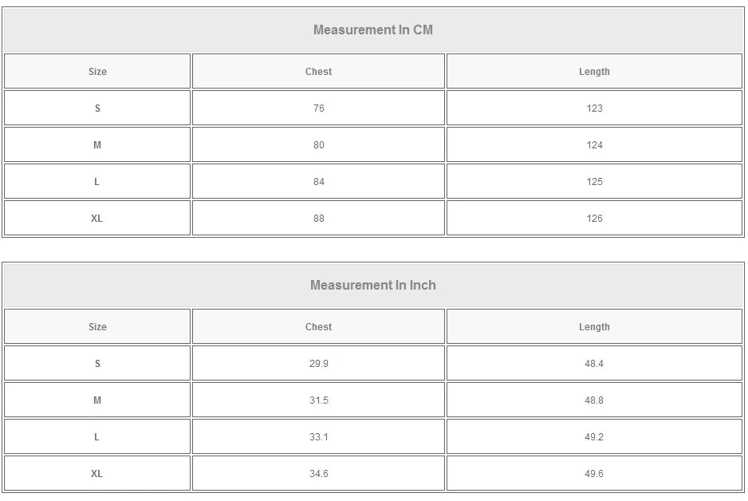
Task: Click the length value 49.2
Action: click(594, 437)
